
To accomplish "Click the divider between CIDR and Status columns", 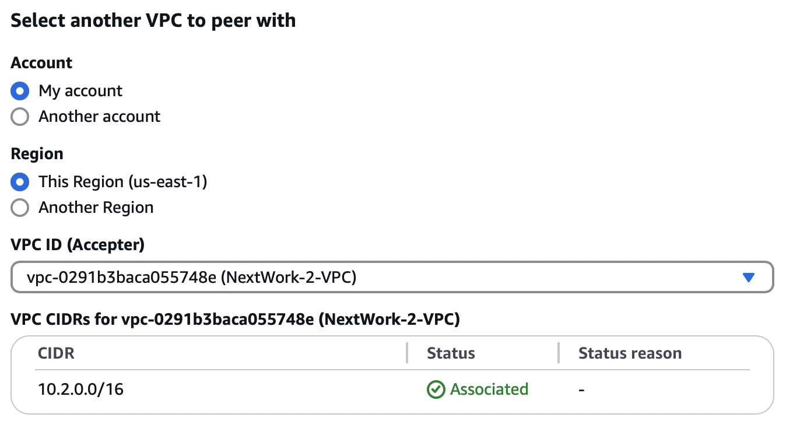I will tap(407, 353).
